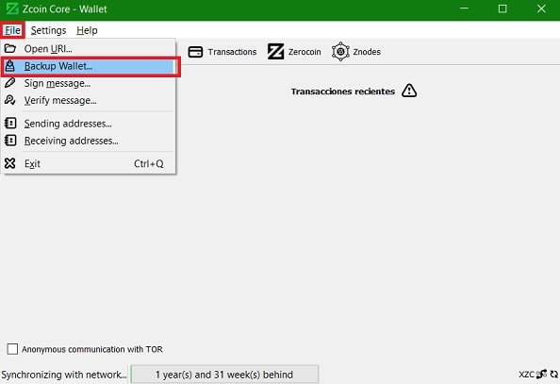The width and height of the screenshot is (560, 384).
Task: Open the Settings menu
Action: [48, 30]
